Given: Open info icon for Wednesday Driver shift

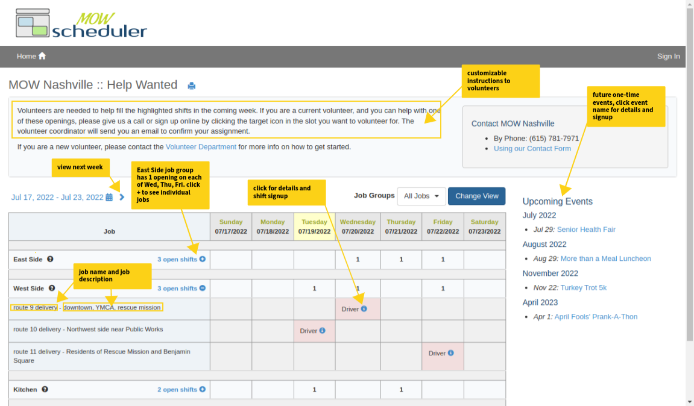Looking at the screenshot, I should point(364,308).
